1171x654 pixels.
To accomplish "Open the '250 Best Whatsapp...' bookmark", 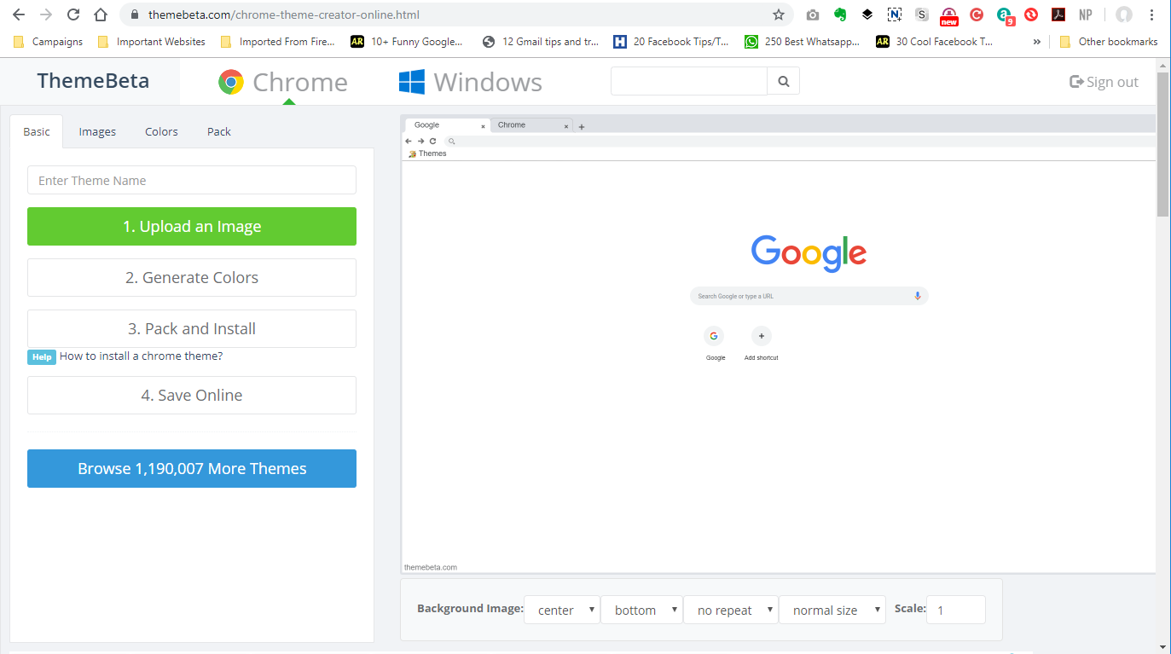I will click(x=803, y=41).
